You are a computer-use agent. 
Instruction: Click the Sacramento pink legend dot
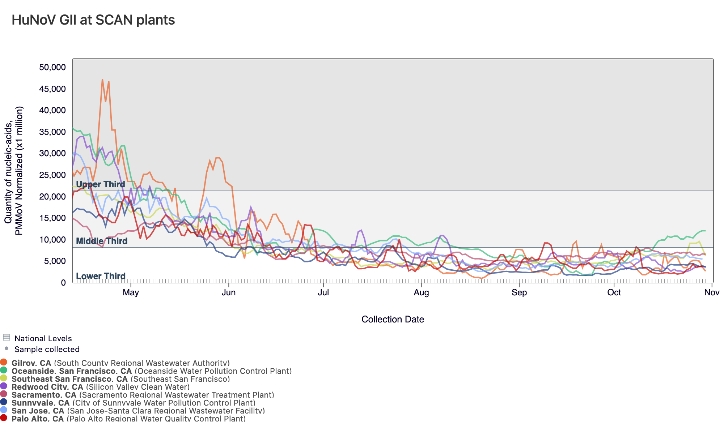tap(4, 394)
